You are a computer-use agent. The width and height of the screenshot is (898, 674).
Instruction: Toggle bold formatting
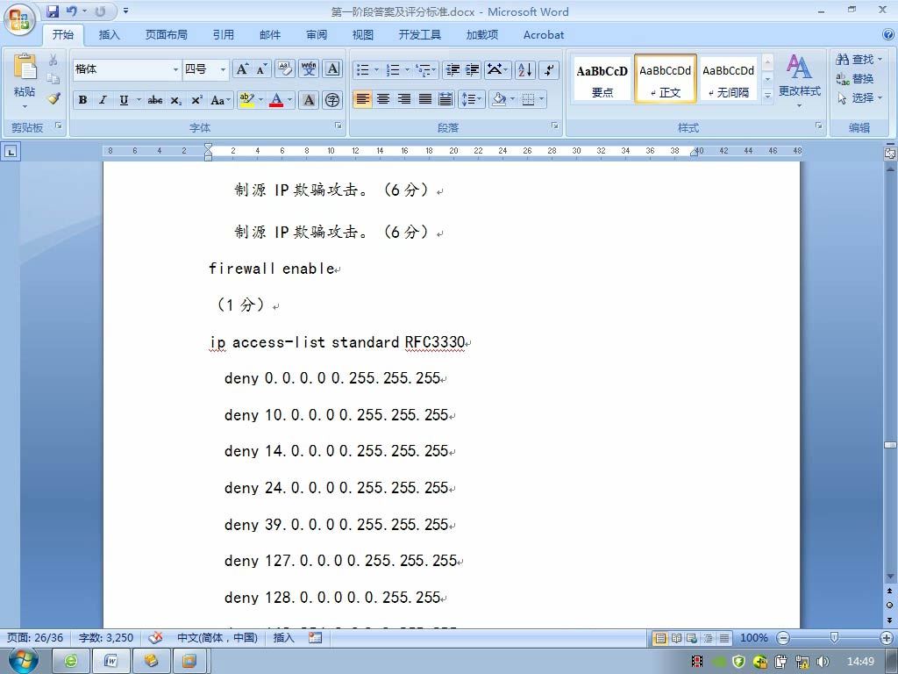click(x=83, y=100)
